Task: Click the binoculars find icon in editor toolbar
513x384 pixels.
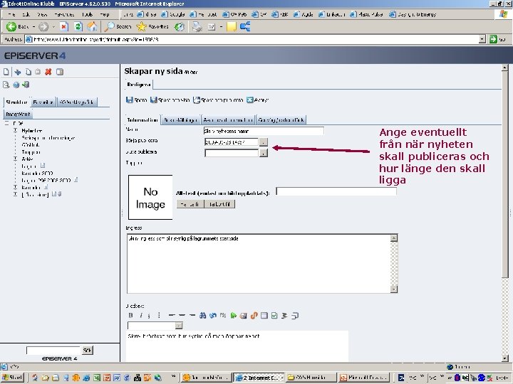Action: (x=203, y=316)
